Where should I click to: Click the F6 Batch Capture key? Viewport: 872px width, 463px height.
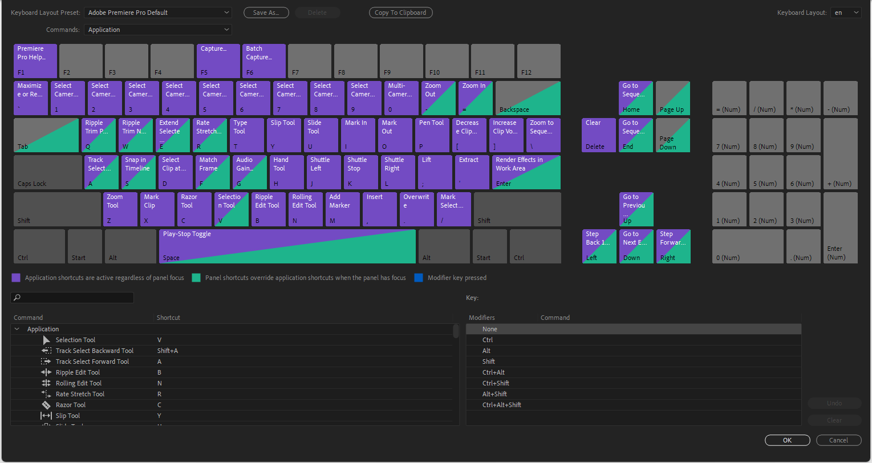[264, 61]
